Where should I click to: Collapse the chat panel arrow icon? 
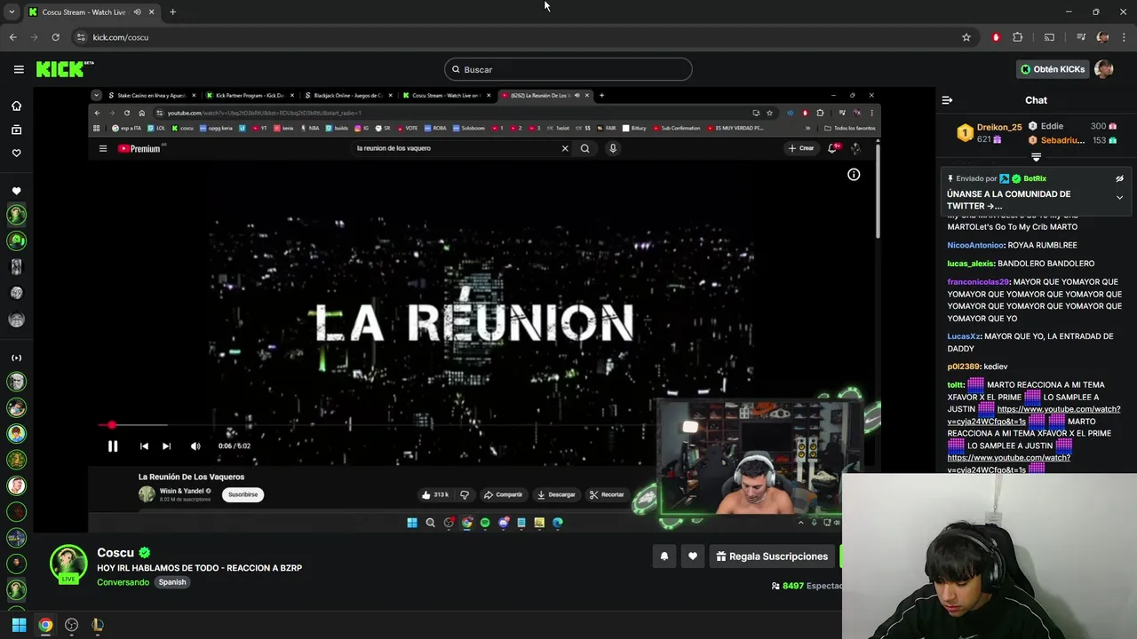pos(947,100)
